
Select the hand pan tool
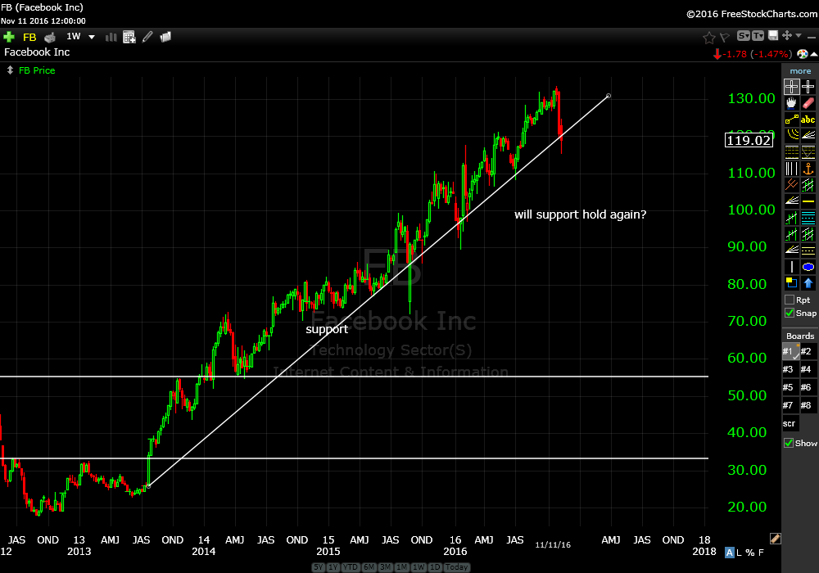click(x=791, y=103)
